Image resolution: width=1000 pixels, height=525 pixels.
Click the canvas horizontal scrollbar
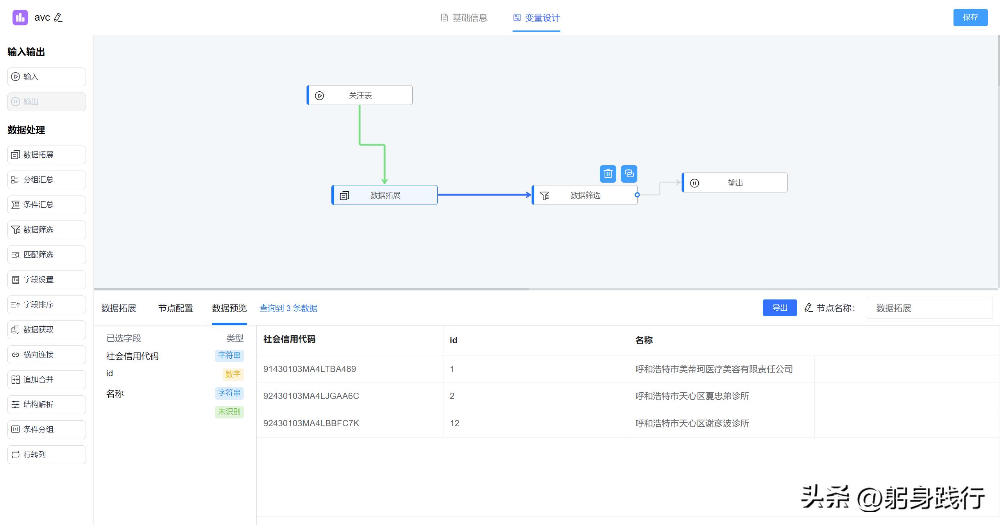click(311, 289)
